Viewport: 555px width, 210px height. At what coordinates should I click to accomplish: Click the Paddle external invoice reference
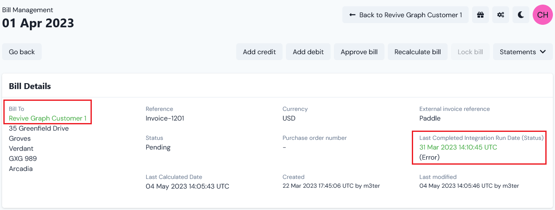(x=430, y=118)
